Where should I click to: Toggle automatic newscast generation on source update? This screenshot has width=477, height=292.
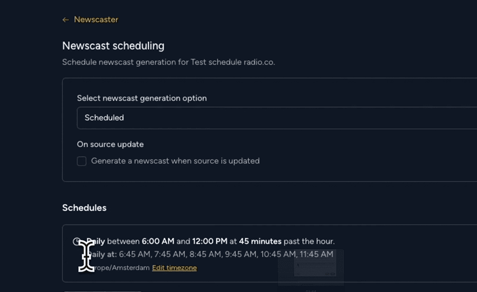pos(81,161)
